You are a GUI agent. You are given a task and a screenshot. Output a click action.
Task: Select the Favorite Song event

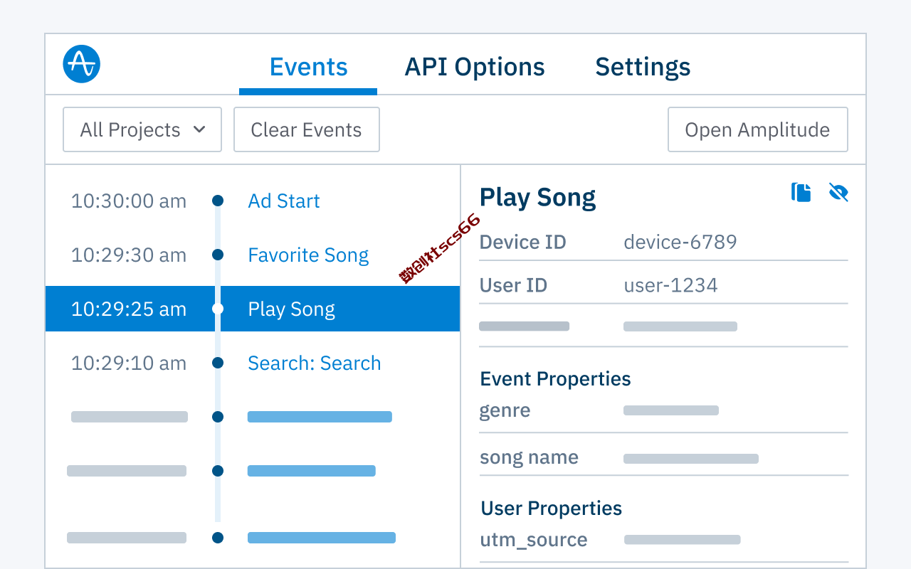(308, 255)
